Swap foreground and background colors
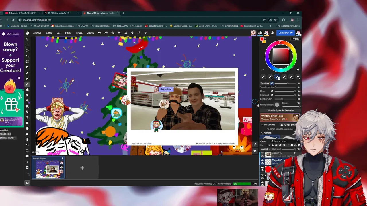This screenshot has width=367, height=206. [x=265, y=39]
